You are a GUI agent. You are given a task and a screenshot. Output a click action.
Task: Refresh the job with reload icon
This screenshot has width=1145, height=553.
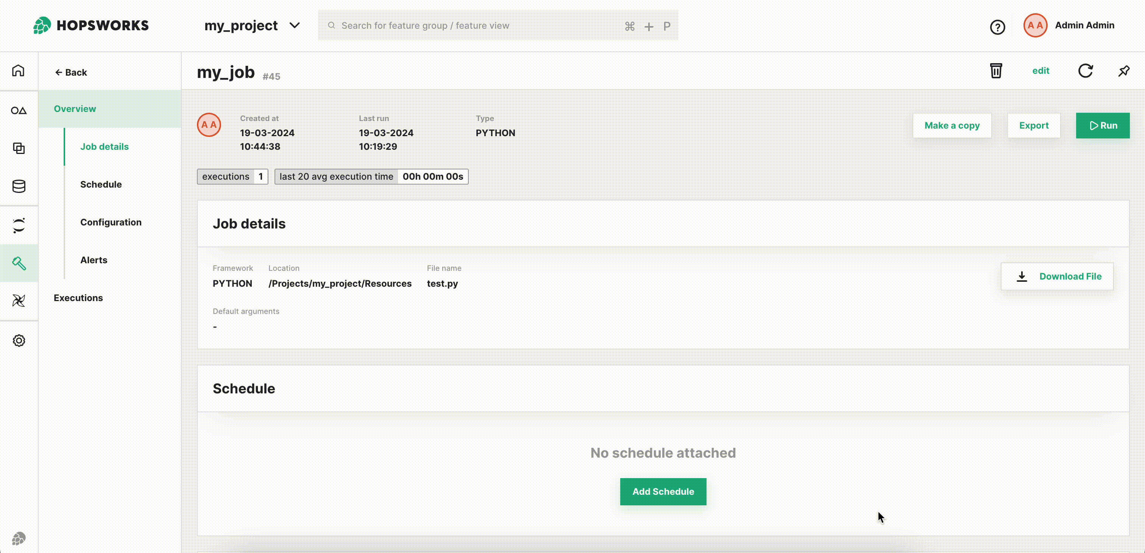pyautogui.click(x=1085, y=71)
